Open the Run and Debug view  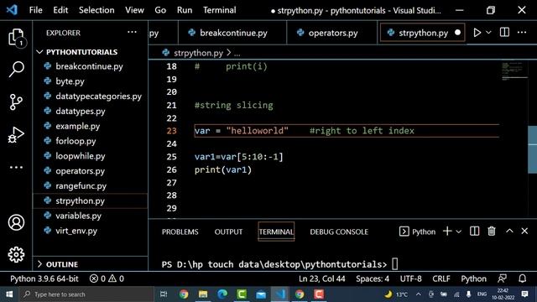pos(16,134)
